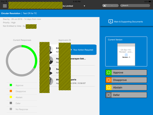This screenshot has width=153, height=115.
Task: Open the Circular Resolution breadcrumb
Action: click(11, 13)
